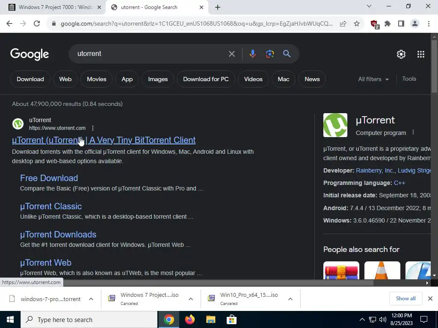Open the volume control in system tray
The image size is (438, 328).
pyautogui.click(x=383, y=319)
